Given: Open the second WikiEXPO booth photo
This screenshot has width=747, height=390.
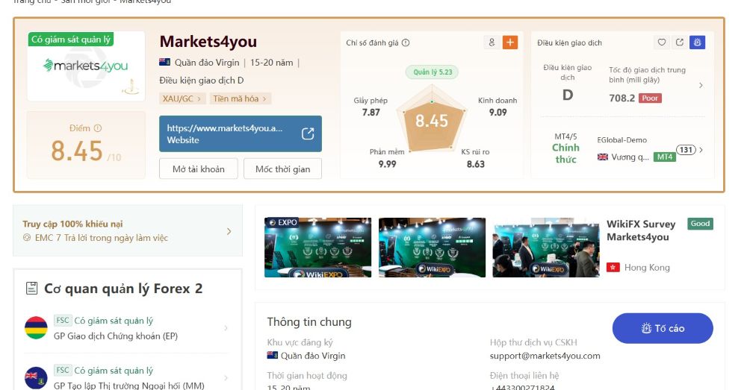Looking at the screenshot, I should 432,248.
